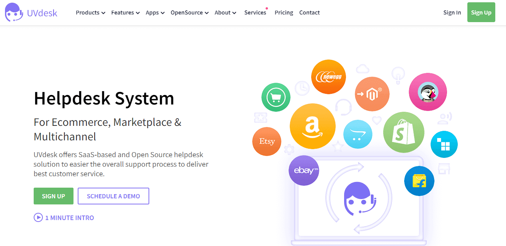
Task: Select the Amazon marketplace icon
Action: click(x=313, y=126)
